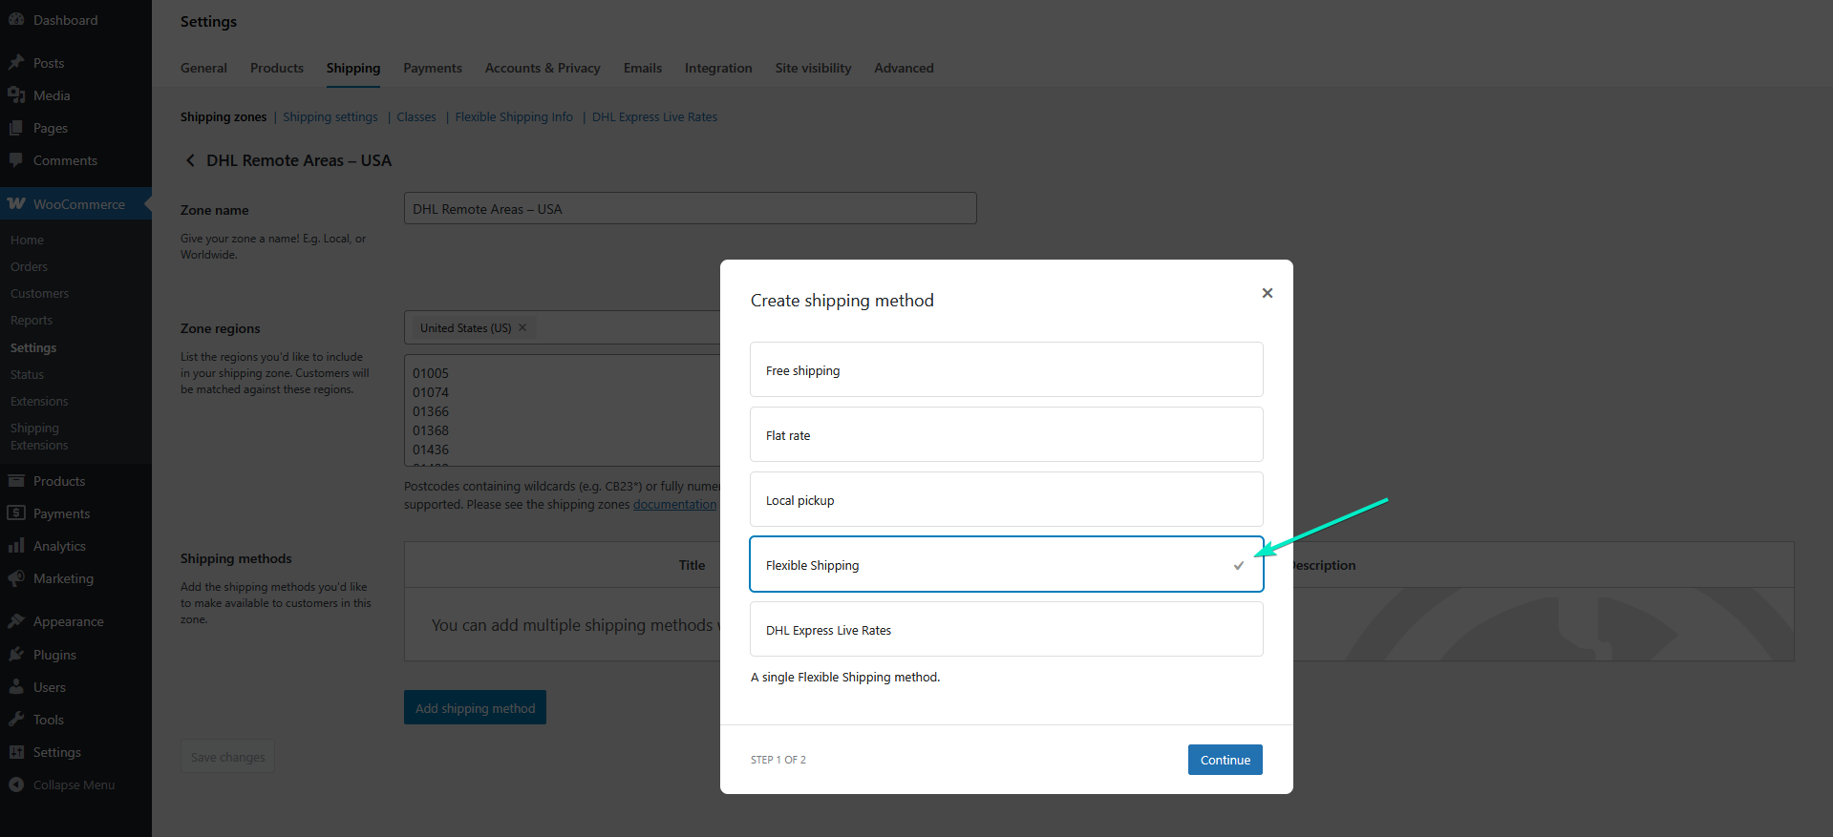1833x837 pixels.
Task: Remove the United States (US) region tag
Action: pyautogui.click(x=522, y=327)
